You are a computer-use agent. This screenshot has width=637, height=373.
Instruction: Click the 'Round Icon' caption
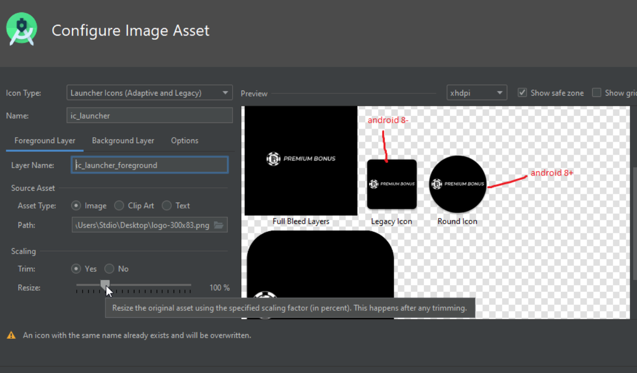click(x=457, y=221)
